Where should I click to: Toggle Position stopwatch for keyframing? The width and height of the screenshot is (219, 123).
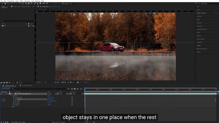coord(14,99)
